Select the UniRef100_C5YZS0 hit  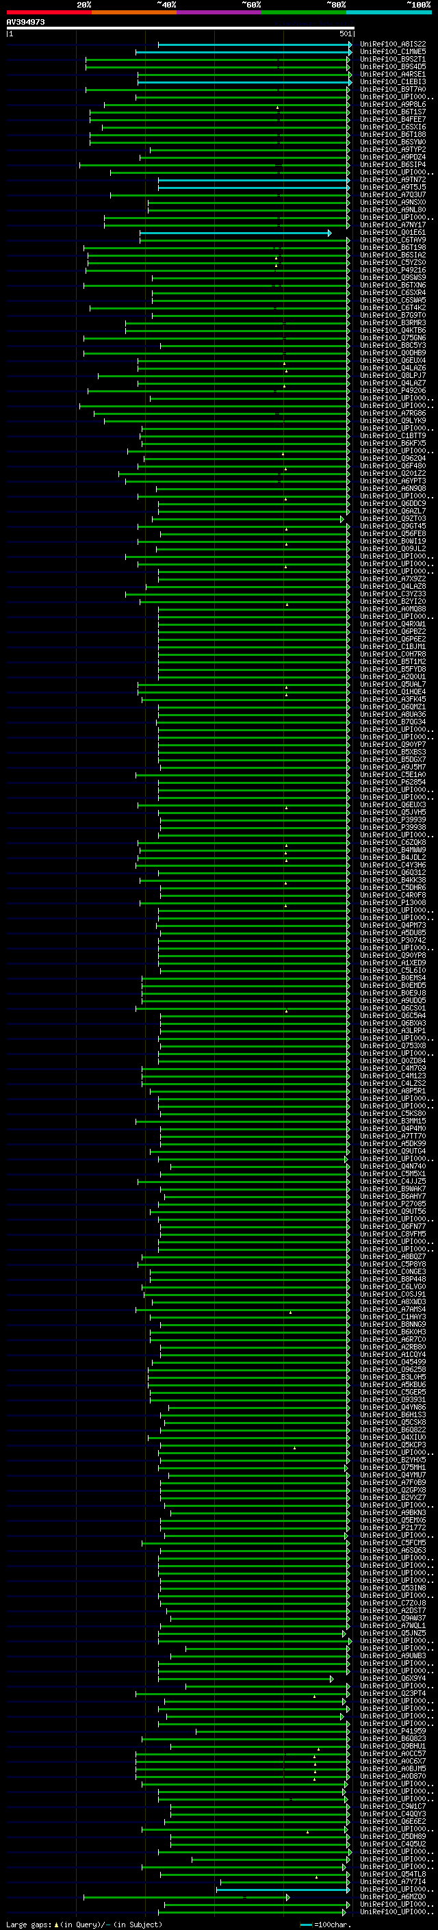[393, 262]
